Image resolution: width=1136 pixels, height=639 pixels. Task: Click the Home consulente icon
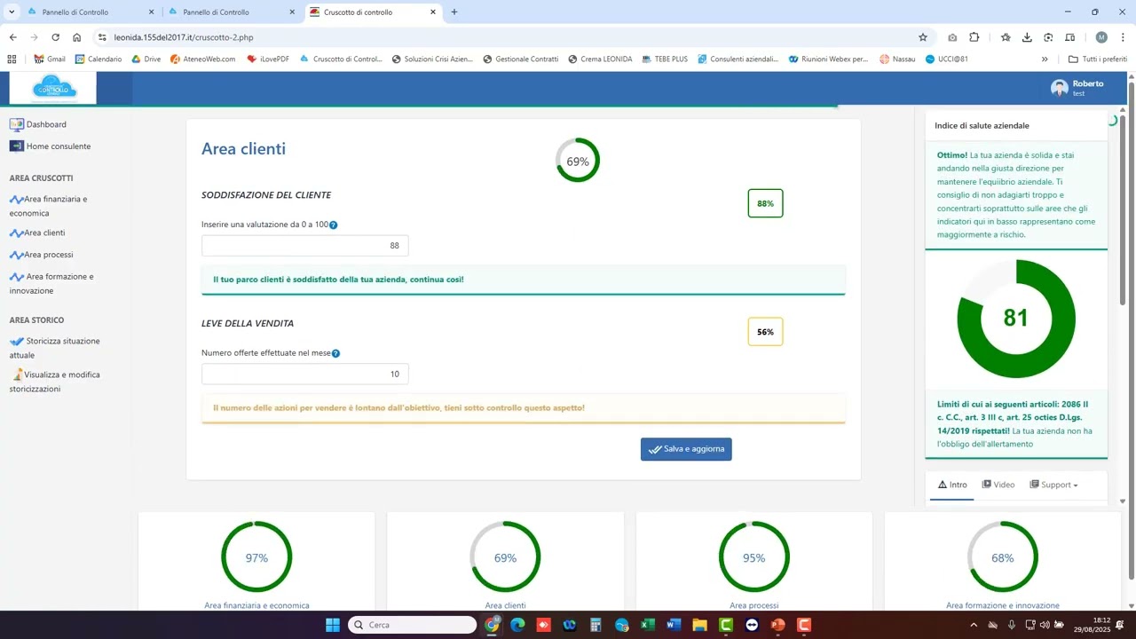click(16, 146)
